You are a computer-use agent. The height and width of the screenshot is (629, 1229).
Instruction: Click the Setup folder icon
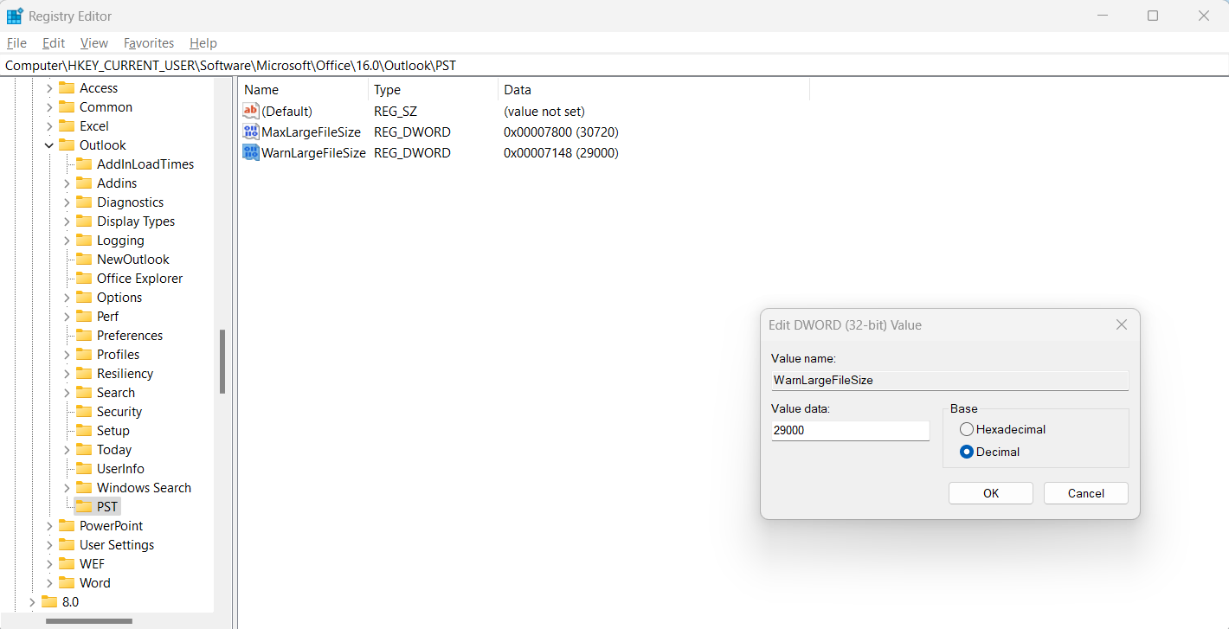click(x=84, y=430)
